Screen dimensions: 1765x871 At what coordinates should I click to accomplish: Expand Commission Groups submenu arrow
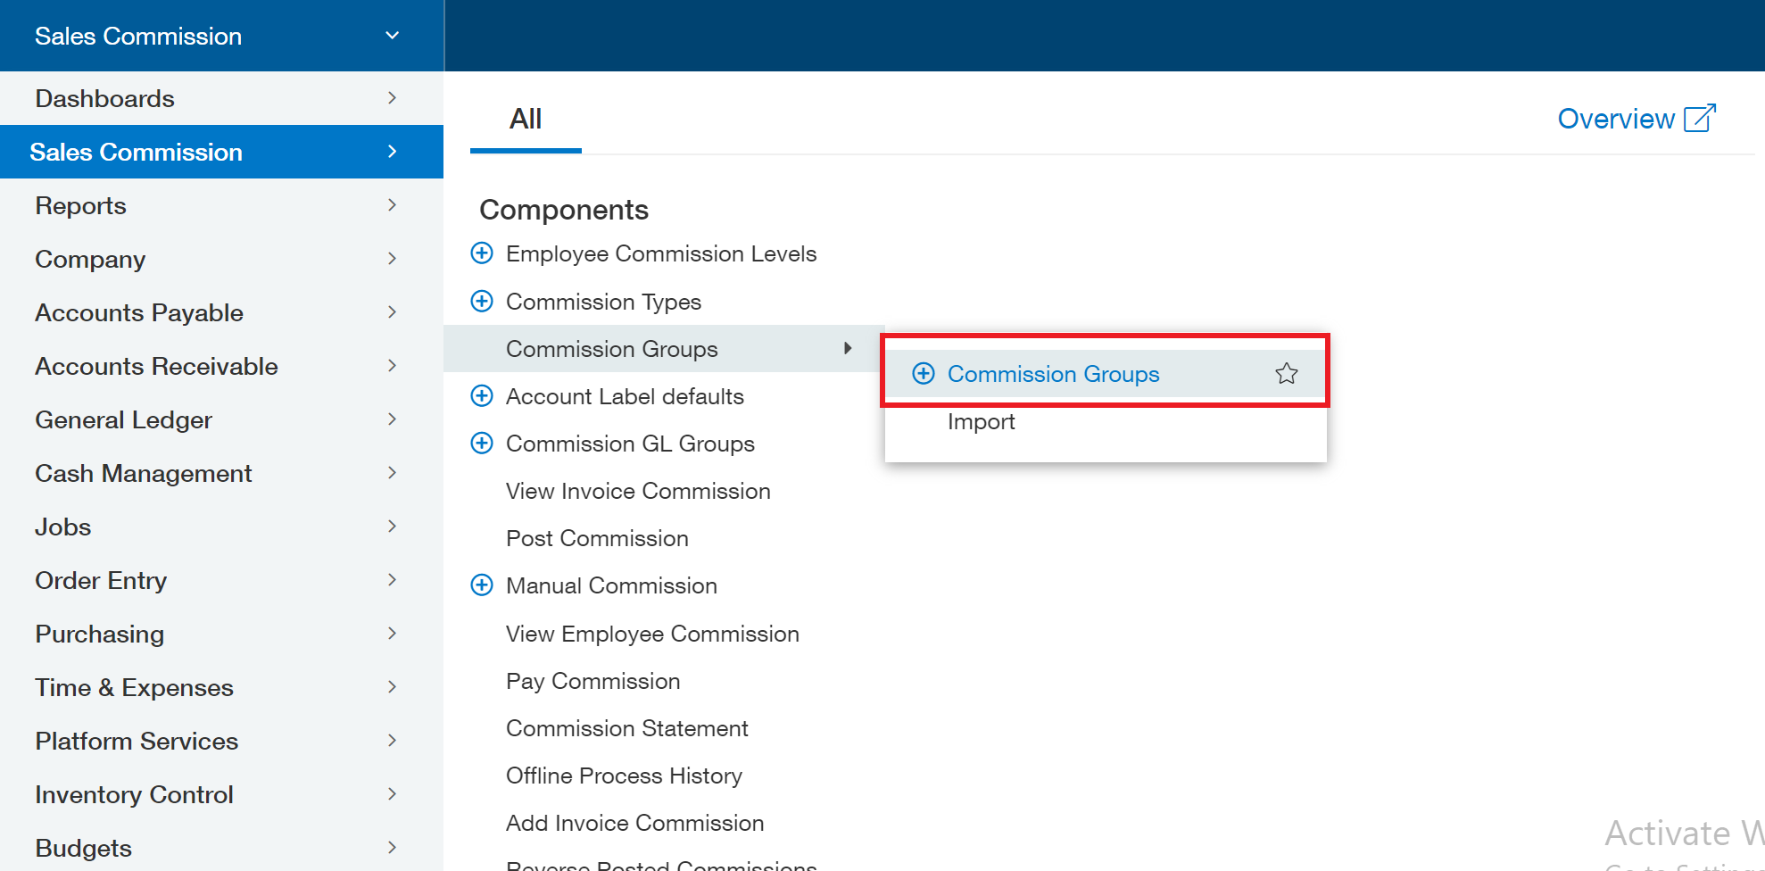pyautogui.click(x=848, y=348)
